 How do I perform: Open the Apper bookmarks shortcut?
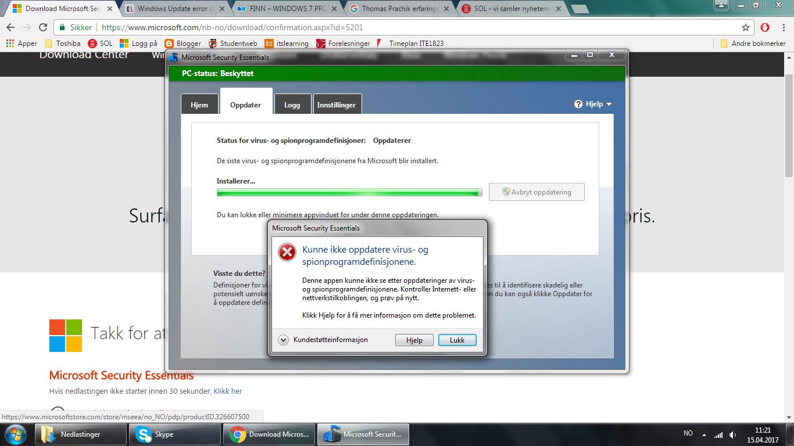pos(22,44)
